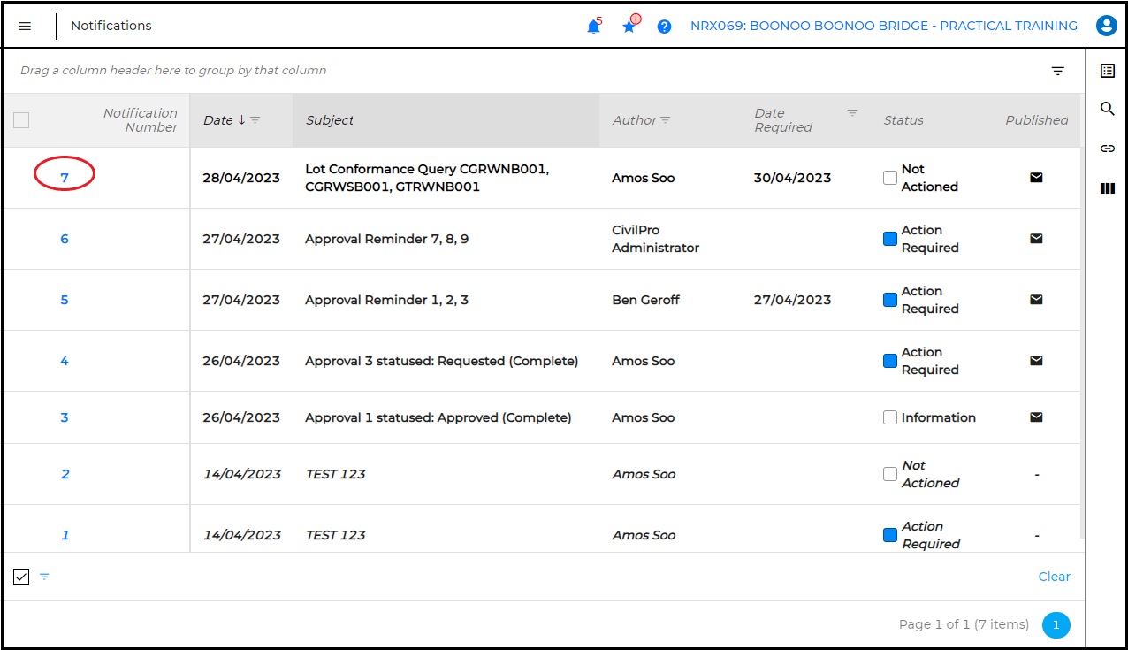Select the Lot Conformance Query subject text
The width and height of the screenshot is (1128, 650).
[x=427, y=178]
